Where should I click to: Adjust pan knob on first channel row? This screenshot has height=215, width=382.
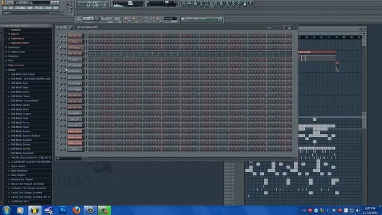(x=61, y=36)
